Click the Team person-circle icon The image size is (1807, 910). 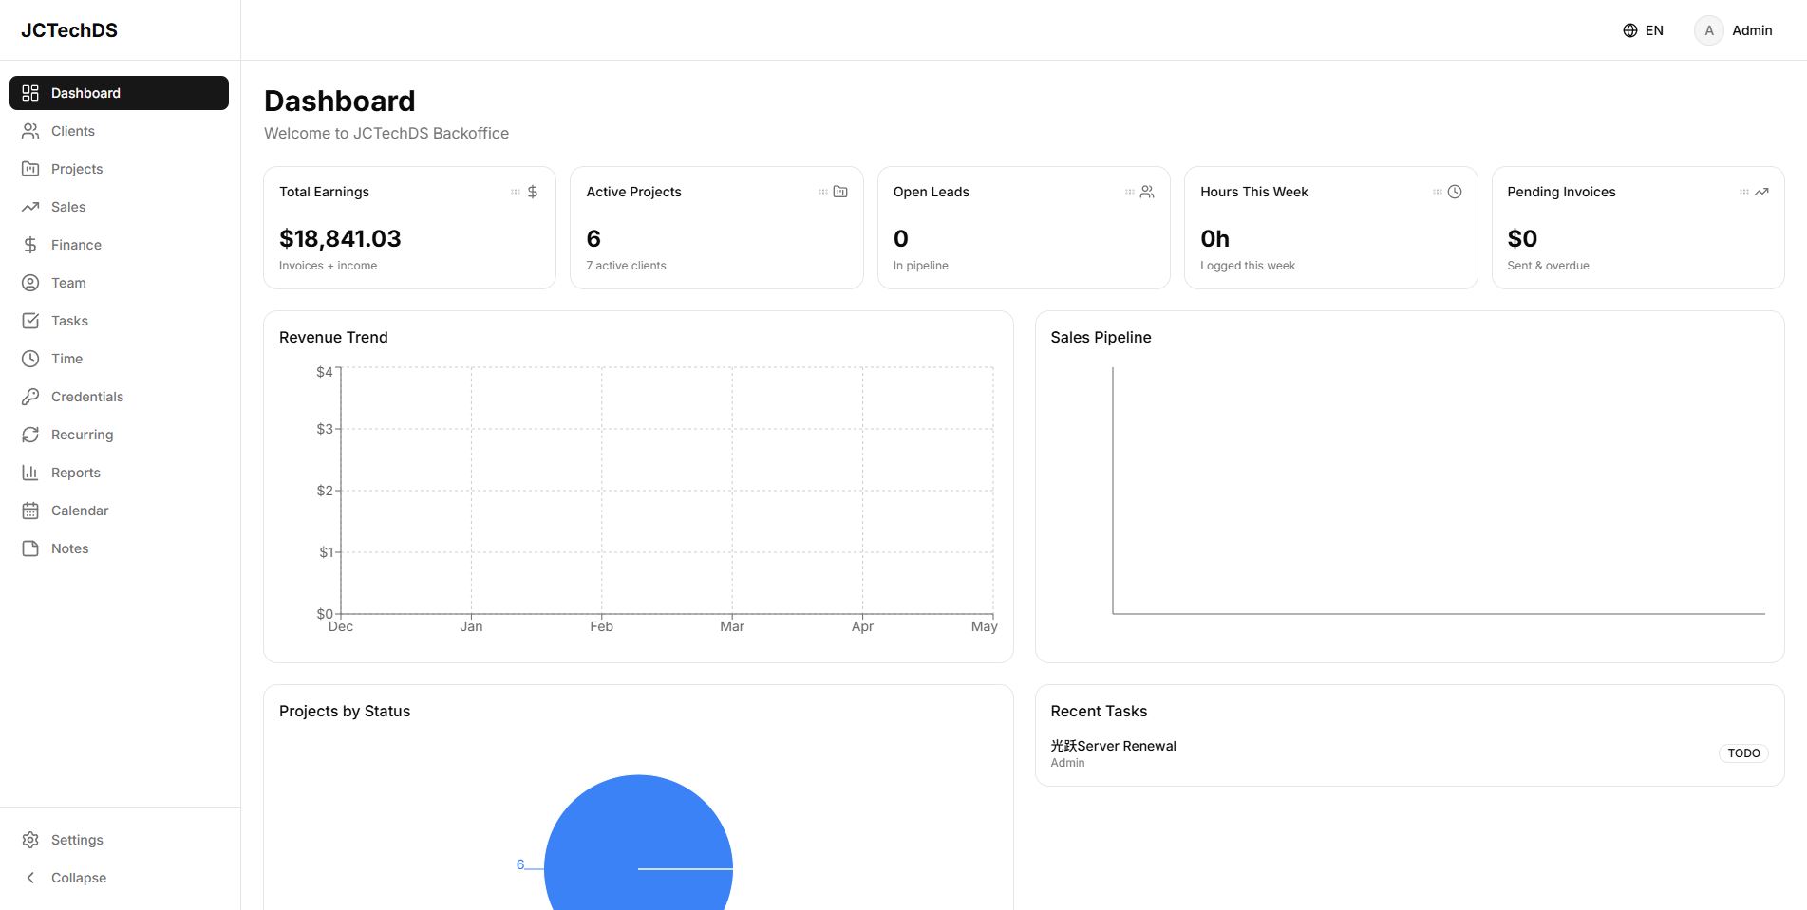[x=30, y=283]
